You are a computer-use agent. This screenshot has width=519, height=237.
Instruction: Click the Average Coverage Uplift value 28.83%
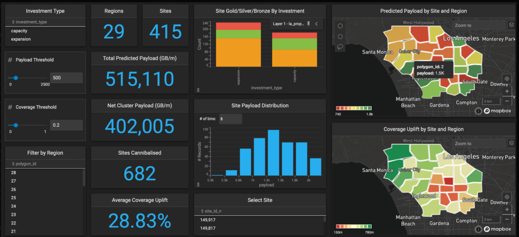click(140, 221)
